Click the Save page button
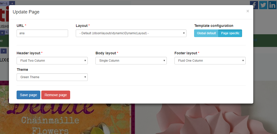This screenshot has height=134, width=277. [x=28, y=95]
